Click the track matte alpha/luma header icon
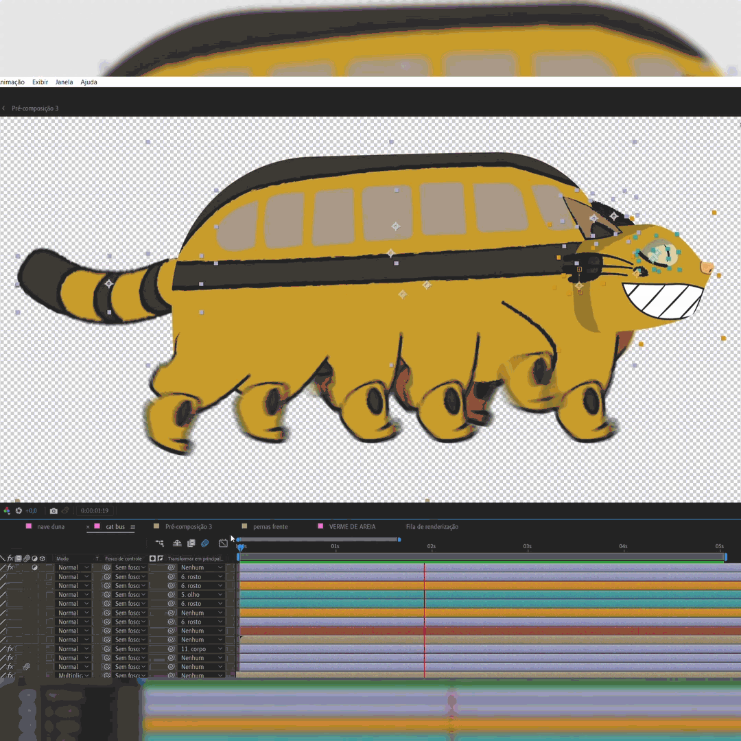The width and height of the screenshot is (741, 741). pos(152,558)
